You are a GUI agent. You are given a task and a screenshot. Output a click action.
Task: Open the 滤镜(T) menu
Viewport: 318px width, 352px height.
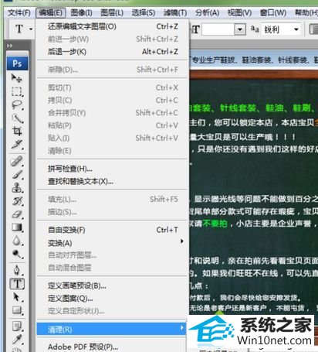coord(175,12)
